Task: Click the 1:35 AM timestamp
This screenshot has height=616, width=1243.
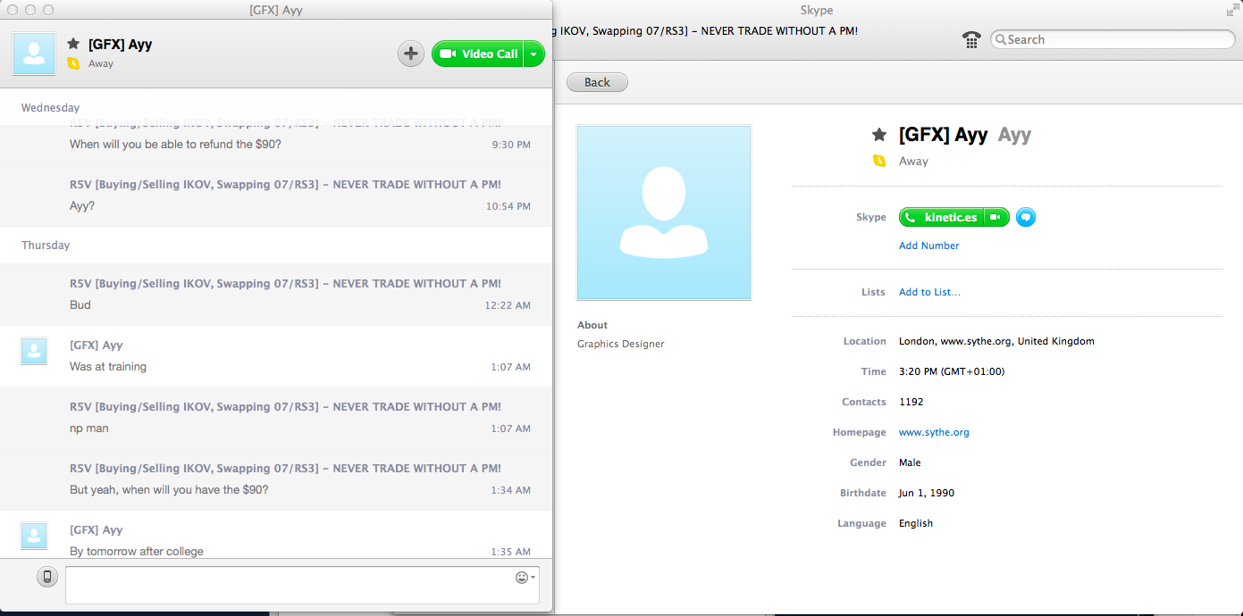Action: coord(511,552)
